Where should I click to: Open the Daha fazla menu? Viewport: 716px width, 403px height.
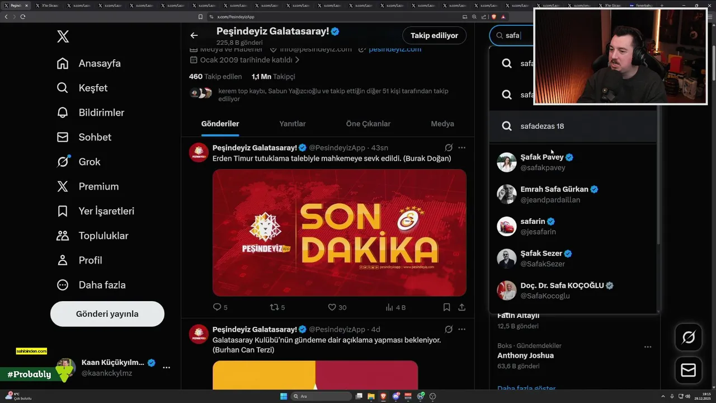91,285
